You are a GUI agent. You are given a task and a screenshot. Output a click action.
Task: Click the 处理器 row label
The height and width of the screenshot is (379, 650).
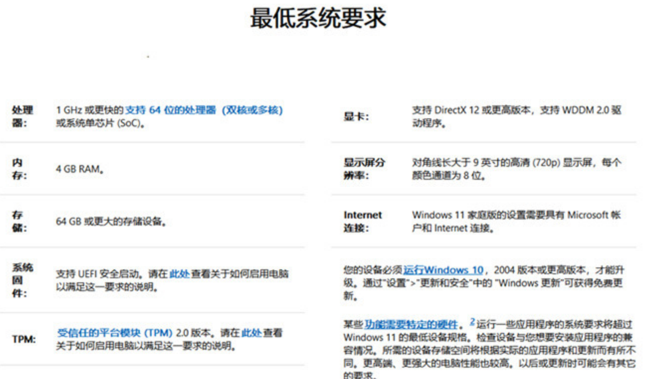23,116
